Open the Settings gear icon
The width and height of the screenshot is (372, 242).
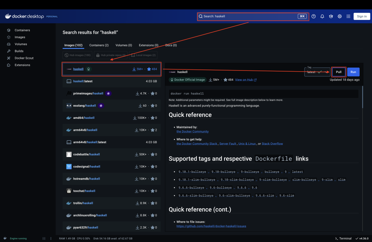click(340, 16)
